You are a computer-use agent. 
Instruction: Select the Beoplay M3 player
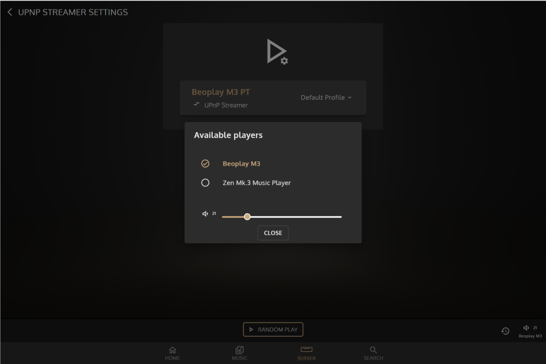click(205, 164)
